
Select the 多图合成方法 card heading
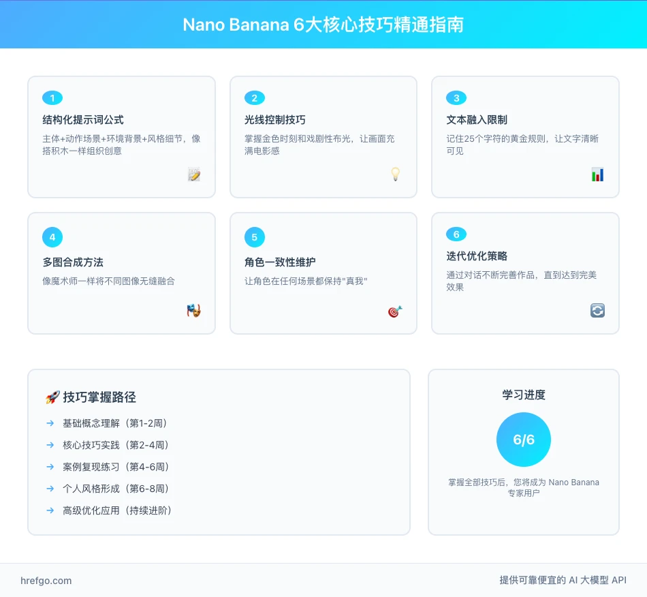[73, 262]
